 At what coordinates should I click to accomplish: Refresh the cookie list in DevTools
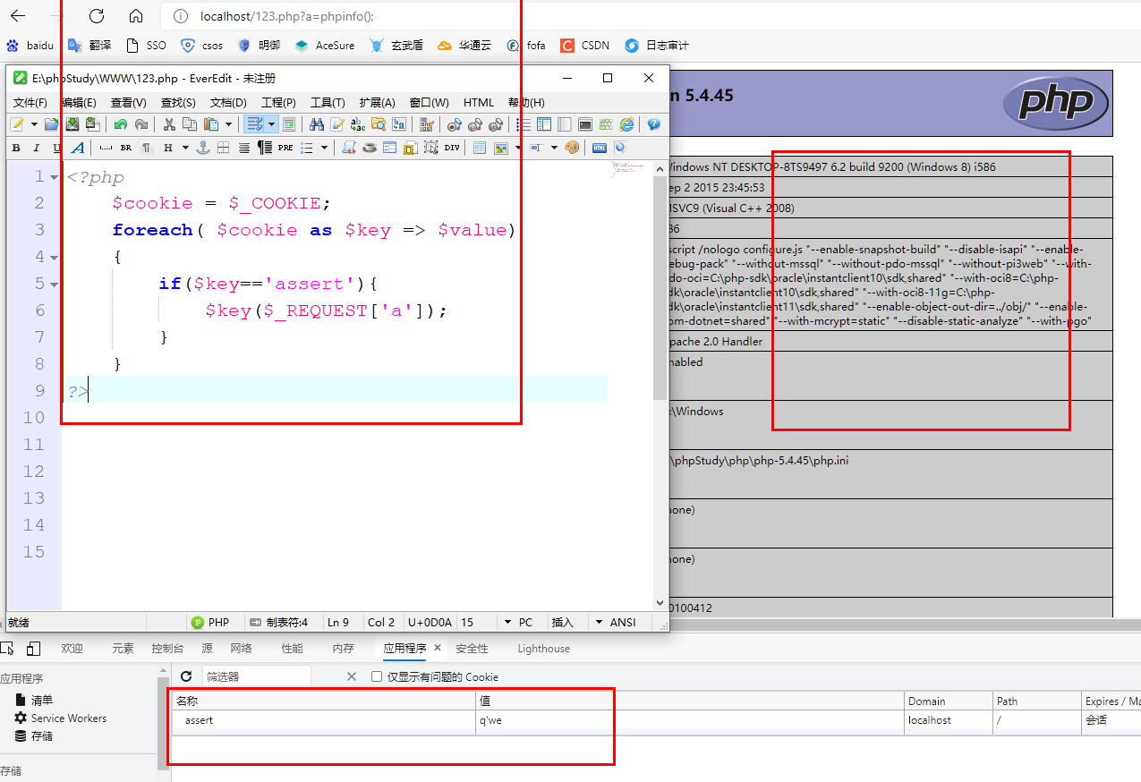(x=186, y=676)
